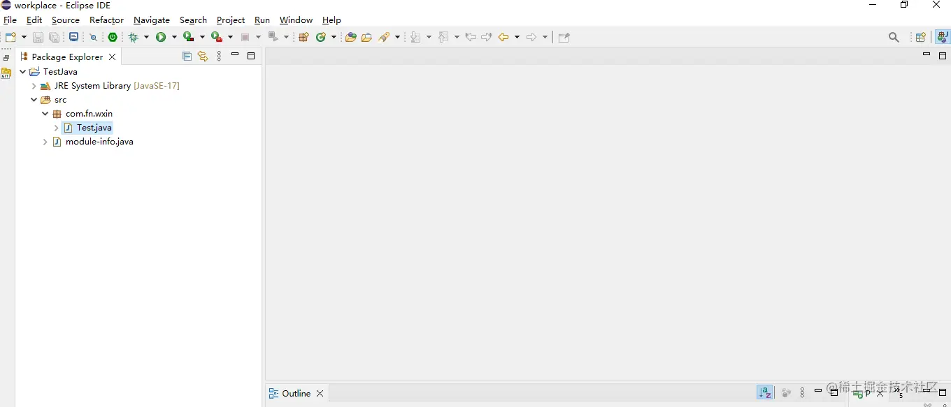Open the Run menu
This screenshot has width=951, height=407.
click(x=262, y=20)
